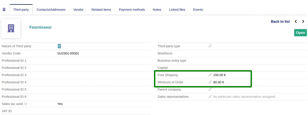Click the Workforce label
The height and width of the screenshot is (115, 308).
(165, 53)
